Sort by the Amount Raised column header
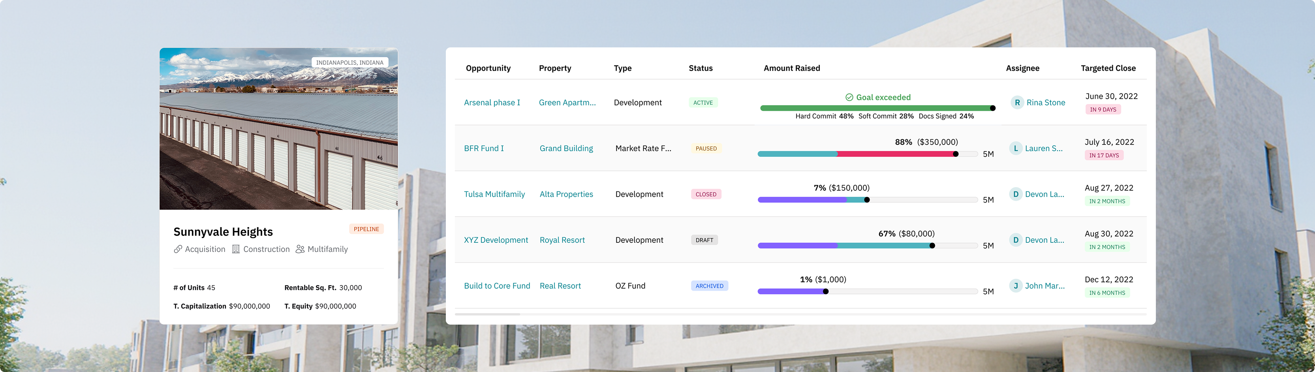This screenshot has width=1315, height=372. (x=791, y=68)
